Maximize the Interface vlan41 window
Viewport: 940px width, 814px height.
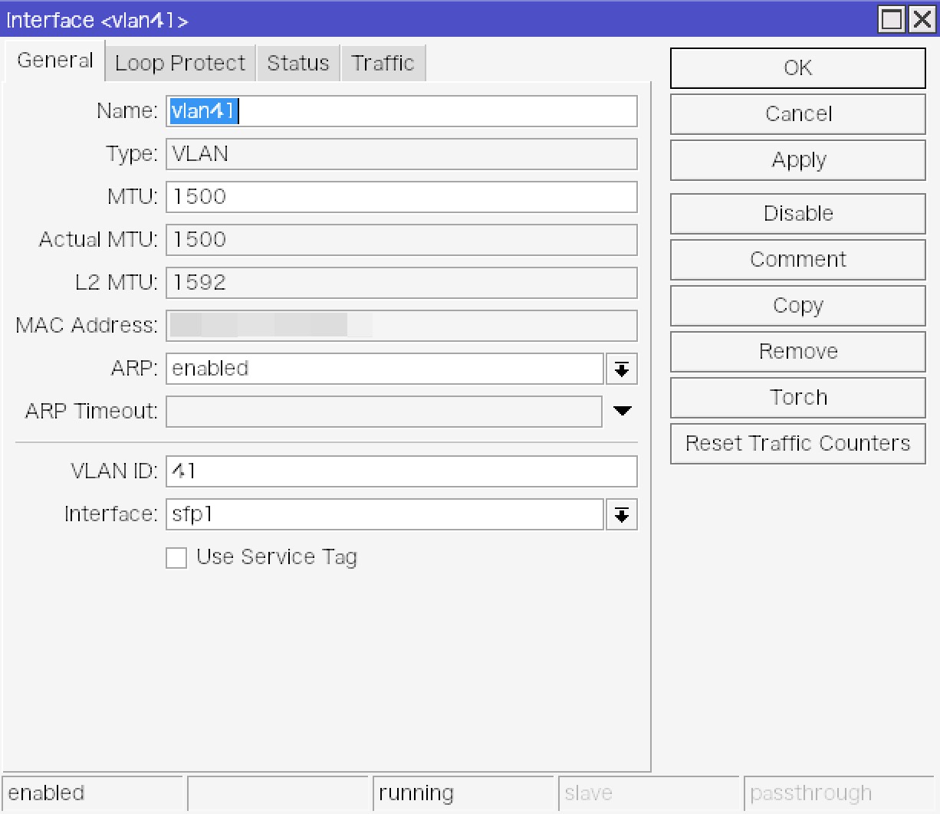[892, 19]
